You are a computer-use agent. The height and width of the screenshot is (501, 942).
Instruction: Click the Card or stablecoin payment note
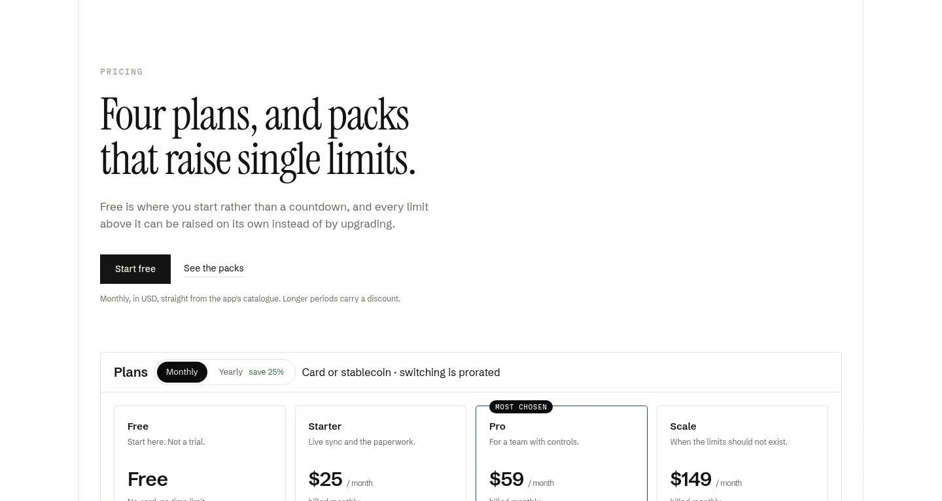(401, 372)
